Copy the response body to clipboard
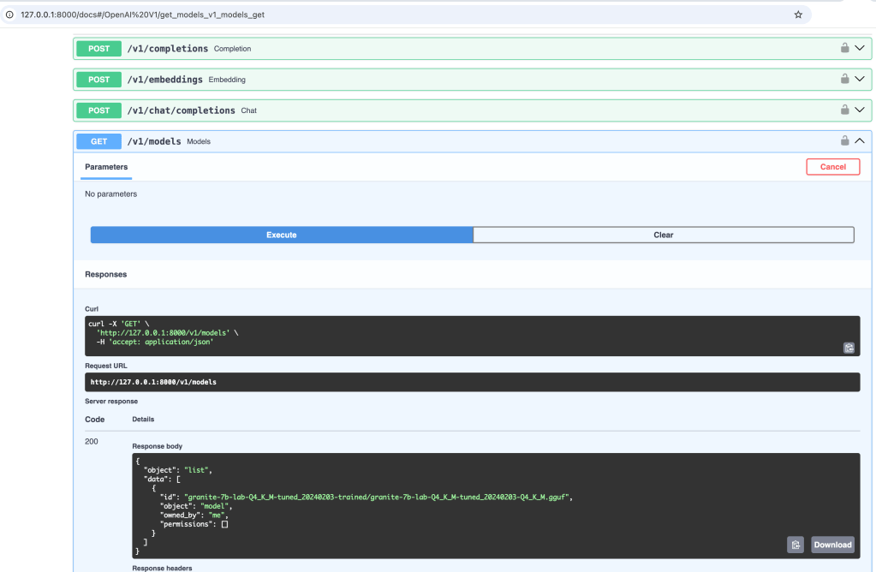The image size is (876, 572). click(796, 545)
